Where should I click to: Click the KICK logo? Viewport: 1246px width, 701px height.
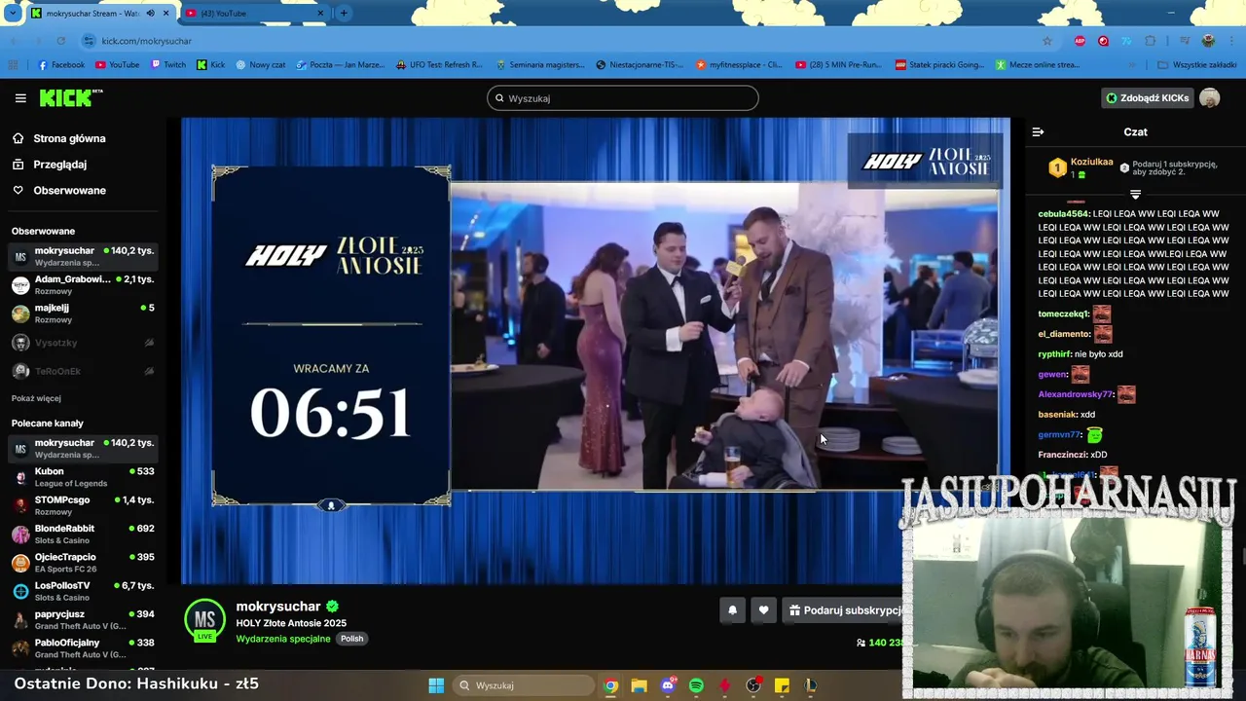70,98
